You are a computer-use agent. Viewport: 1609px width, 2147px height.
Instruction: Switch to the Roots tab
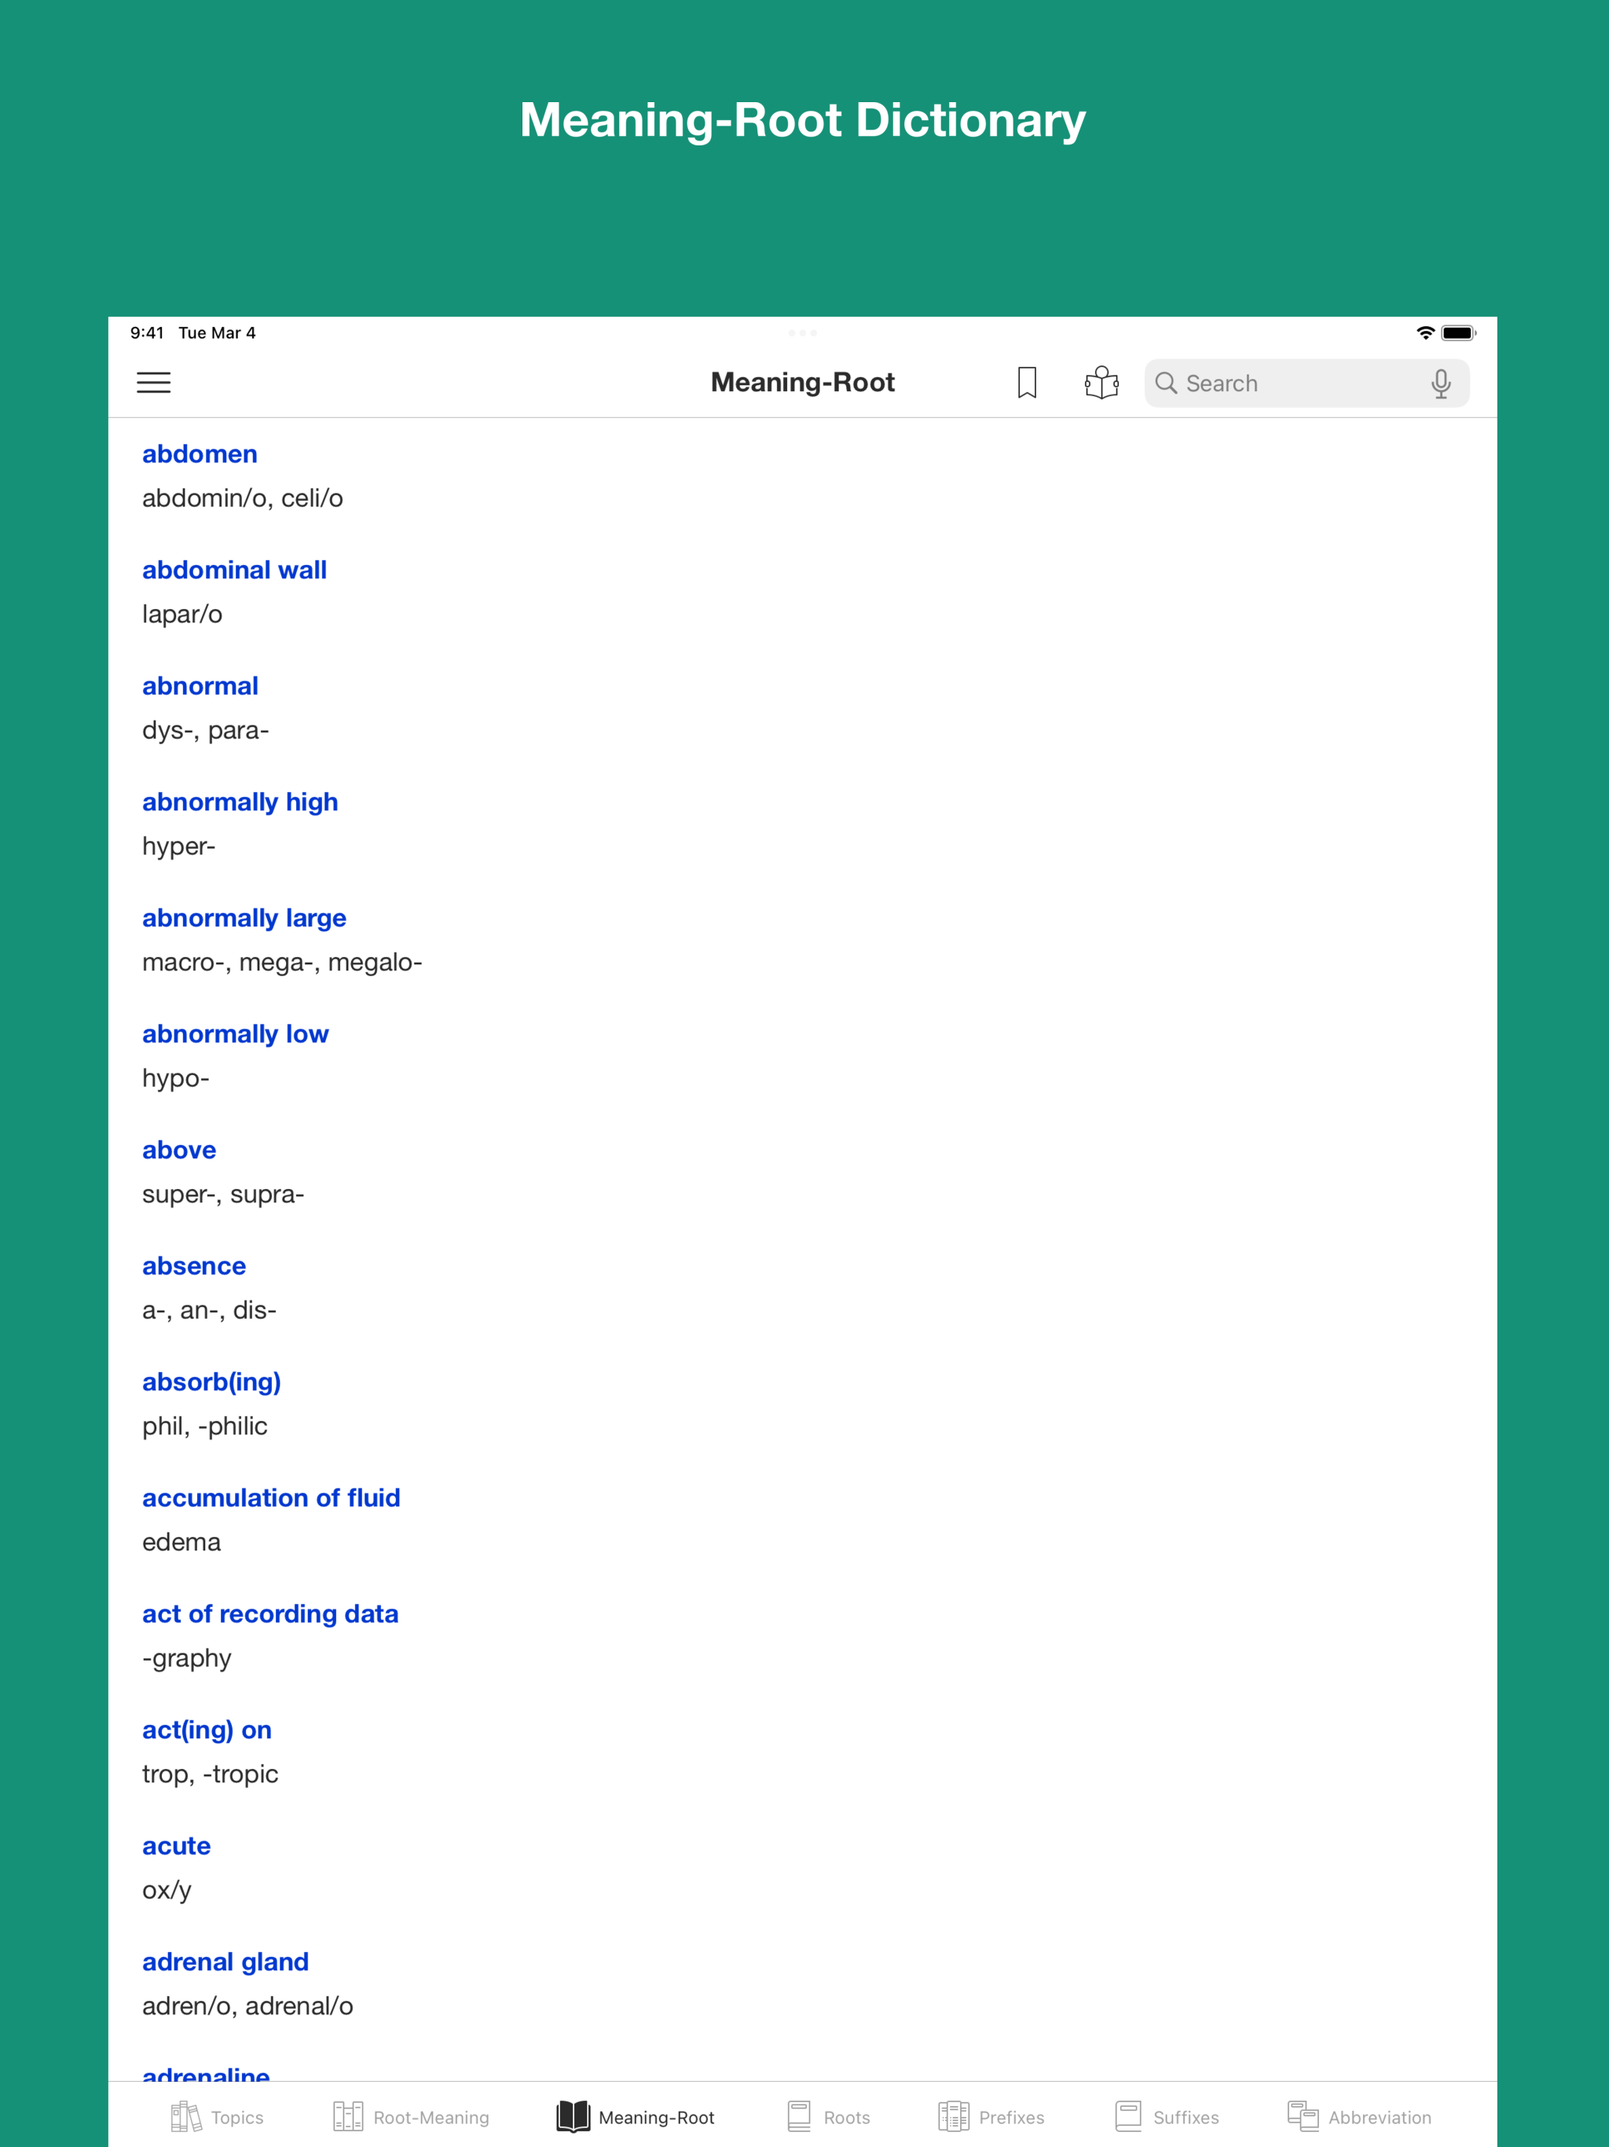[x=829, y=2117]
